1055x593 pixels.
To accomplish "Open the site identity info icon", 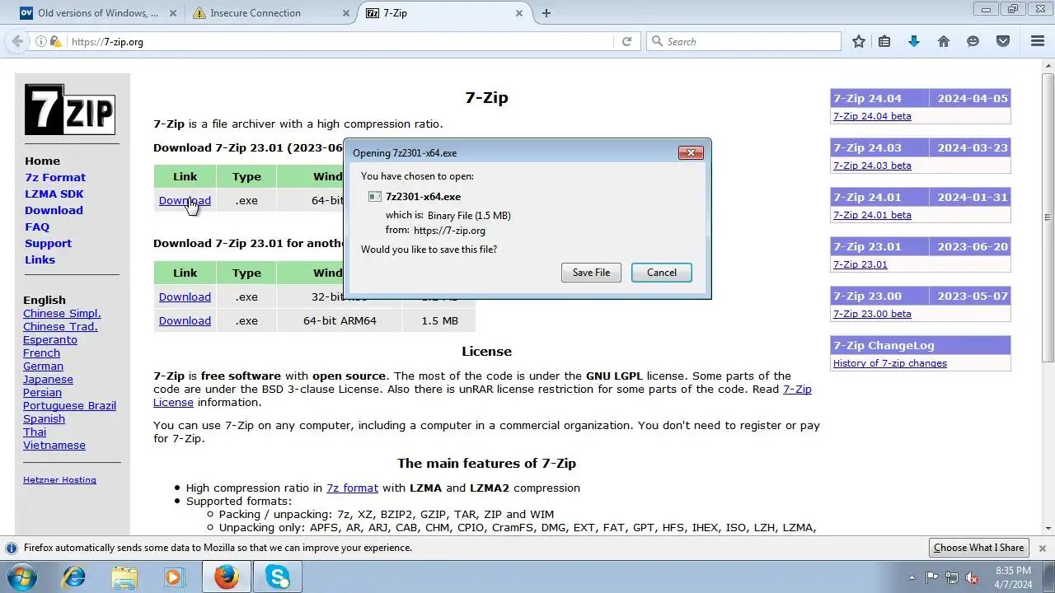I will 40,41.
